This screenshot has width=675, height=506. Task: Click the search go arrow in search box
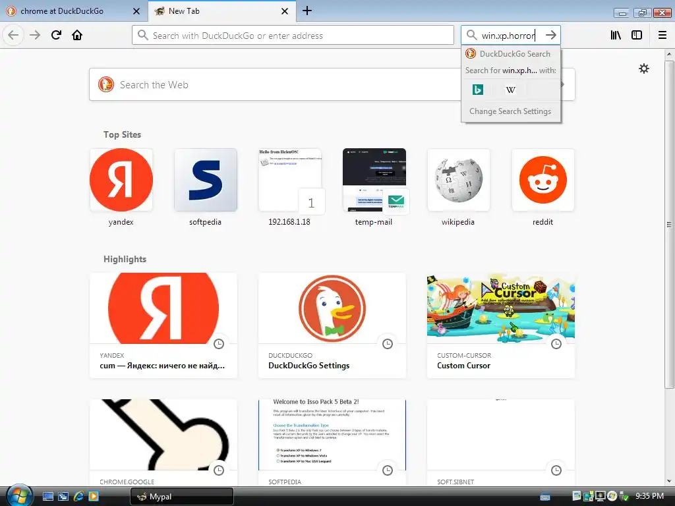(x=550, y=36)
